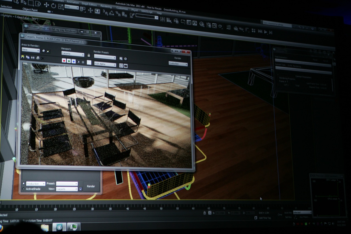Screen dimensions: 351x234
Task: Toggle the 3D Snaps icon
Action: (105, 12)
